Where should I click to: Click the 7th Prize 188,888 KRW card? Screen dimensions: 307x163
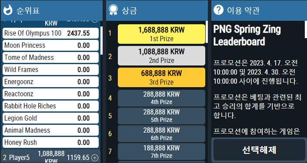(x=161, y=152)
